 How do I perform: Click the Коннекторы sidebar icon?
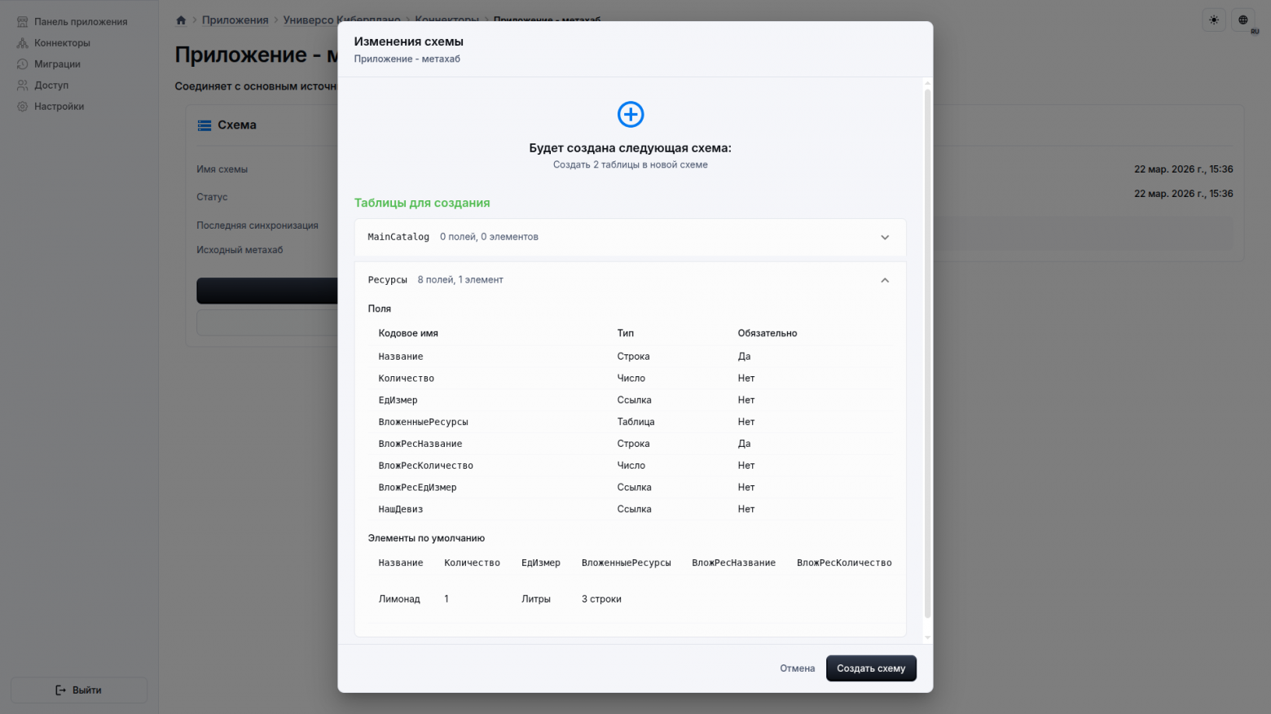[22, 43]
